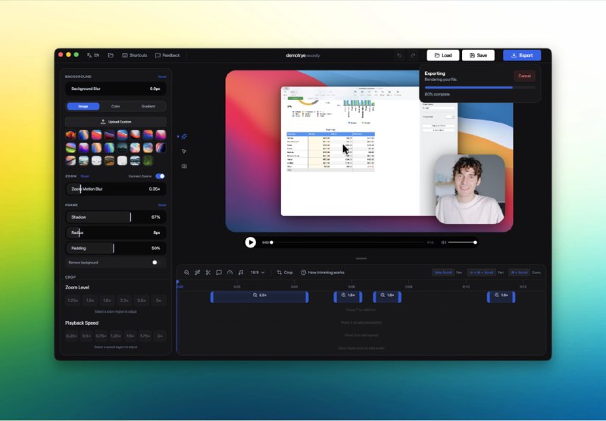606x421 pixels.
Task: Click the speech bubble annotation icon
Action: (219, 273)
